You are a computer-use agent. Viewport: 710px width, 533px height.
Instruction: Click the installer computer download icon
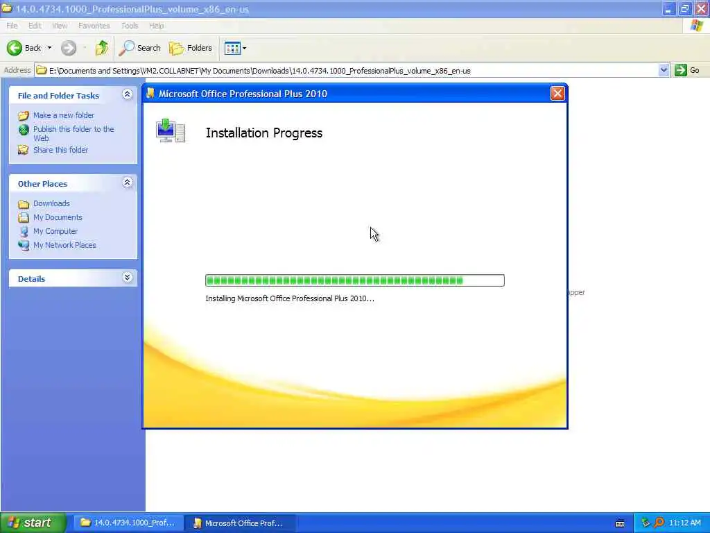[171, 130]
